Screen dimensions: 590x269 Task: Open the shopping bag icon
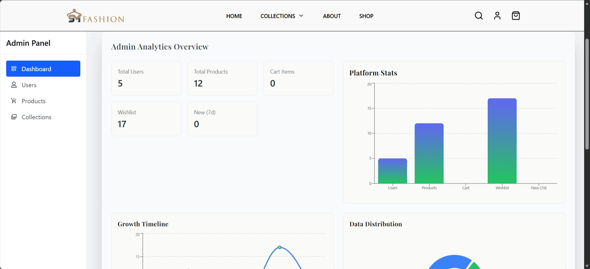tap(516, 16)
